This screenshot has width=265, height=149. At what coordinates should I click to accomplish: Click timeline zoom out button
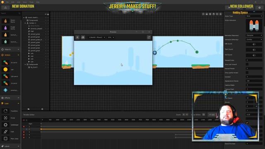187,115
